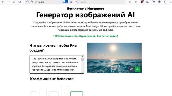Open the browser home page
The width and height of the screenshot is (172, 96).
point(20,2)
